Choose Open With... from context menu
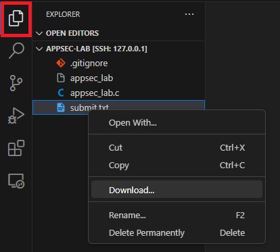This screenshot has height=252, width=280. point(177,123)
